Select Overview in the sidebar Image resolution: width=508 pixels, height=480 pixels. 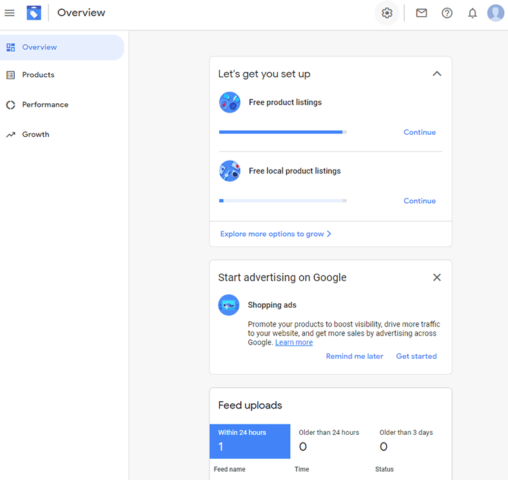click(x=62, y=47)
